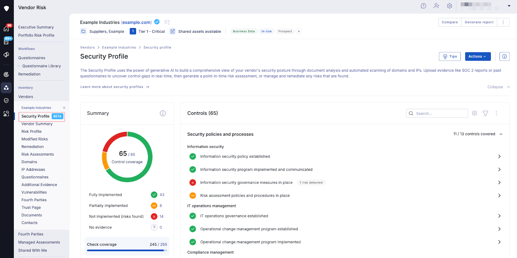The image size is (517, 258).
Task: Go to Questionnaire Library
Action: [41, 66]
